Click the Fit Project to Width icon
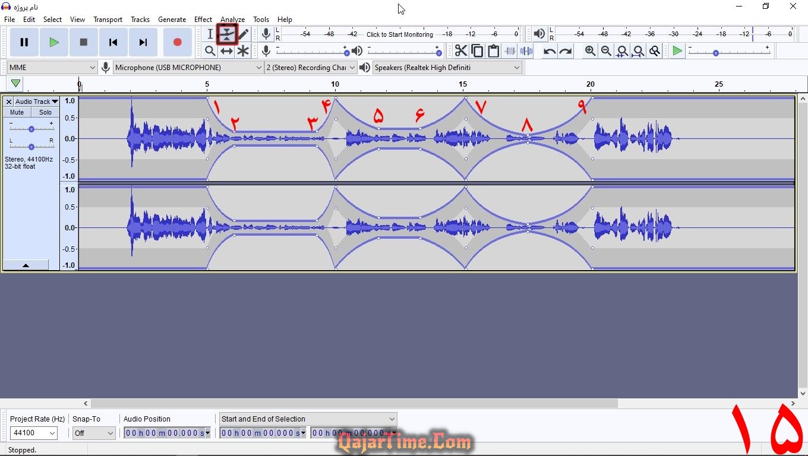The height and width of the screenshot is (456, 808). 638,51
